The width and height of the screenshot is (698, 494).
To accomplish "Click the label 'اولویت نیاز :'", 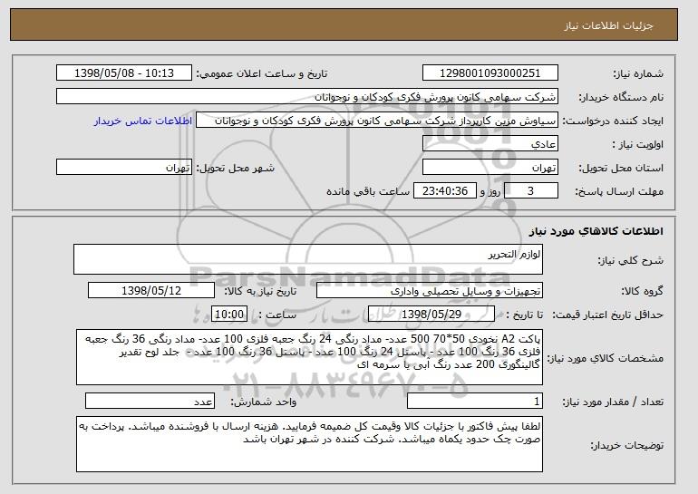I will (x=638, y=145).
